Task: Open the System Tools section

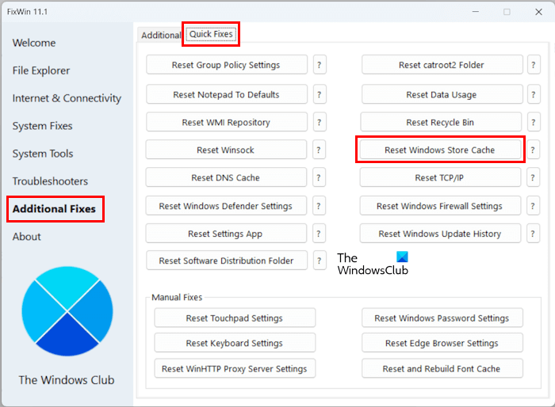Action: (x=43, y=154)
